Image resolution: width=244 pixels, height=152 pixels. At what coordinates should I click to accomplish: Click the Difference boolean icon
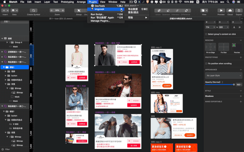186,10
